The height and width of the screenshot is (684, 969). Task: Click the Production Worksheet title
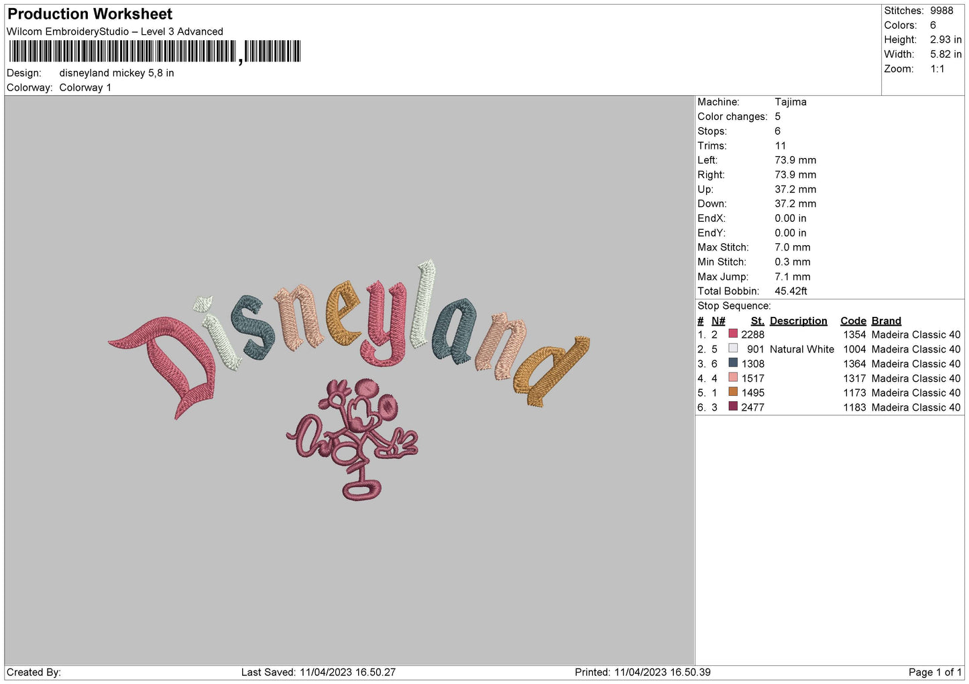pos(90,14)
